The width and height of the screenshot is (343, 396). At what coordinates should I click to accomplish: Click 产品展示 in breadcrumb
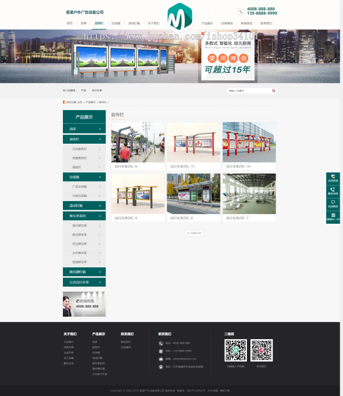click(91, 102)
